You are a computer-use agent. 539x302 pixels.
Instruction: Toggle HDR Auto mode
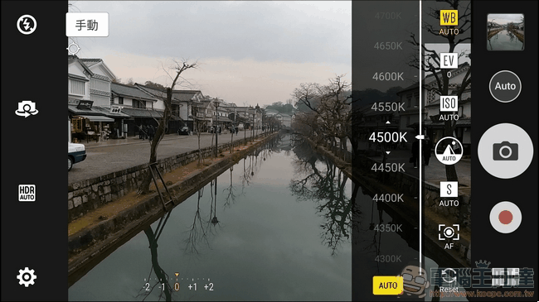tap(27, 193)
